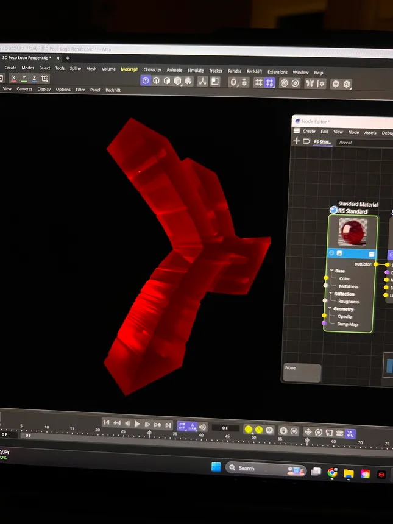Viewport: 393px width, 524px height.
Task: Step back one frame
Action: pyautogui.click(x=127, y=423)
